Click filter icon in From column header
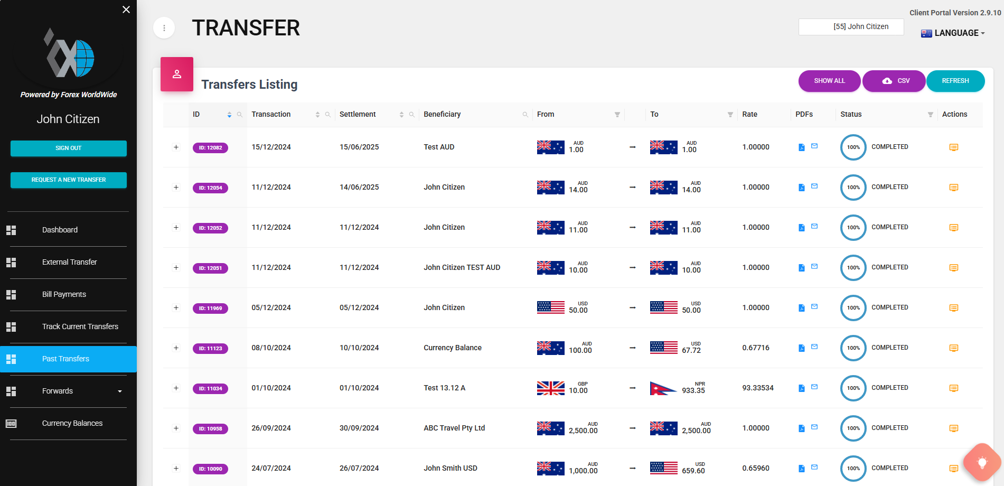The image size is (1004, 486). tap(617, 115)
